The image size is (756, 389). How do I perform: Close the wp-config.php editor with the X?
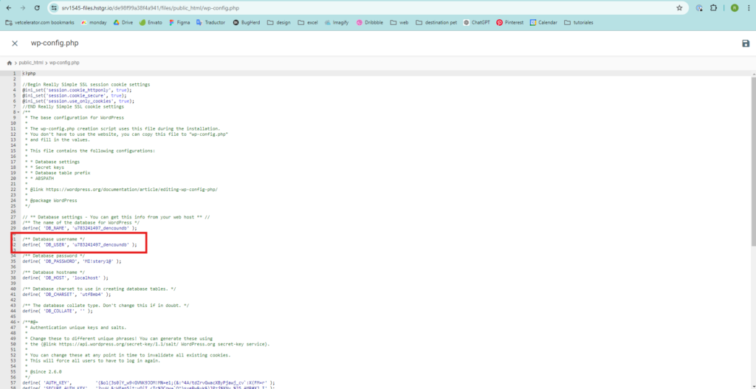pyautogui.click(x=14, y=44)
